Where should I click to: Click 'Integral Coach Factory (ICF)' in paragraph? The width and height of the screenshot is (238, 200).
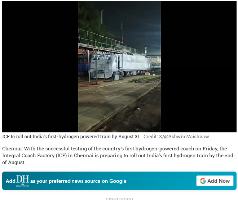point(35,155)
